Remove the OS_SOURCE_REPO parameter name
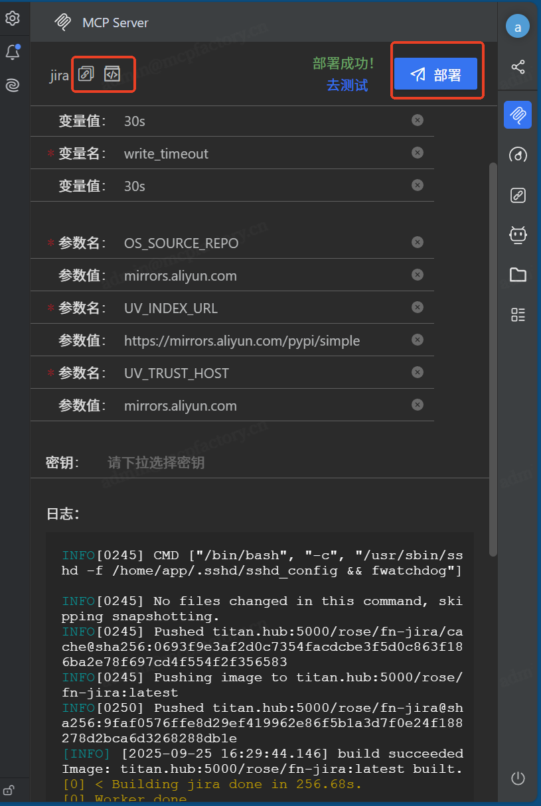The height and width of the screenshot is (806, 541). click(x=417, y=242)
